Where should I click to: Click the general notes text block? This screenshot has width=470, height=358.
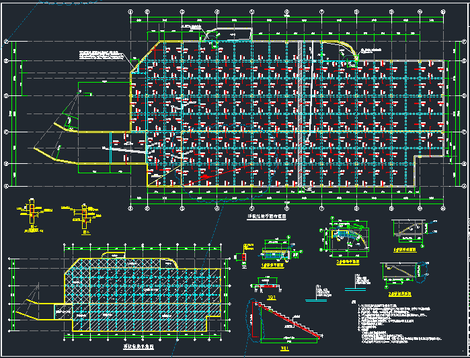click(397, 322)
